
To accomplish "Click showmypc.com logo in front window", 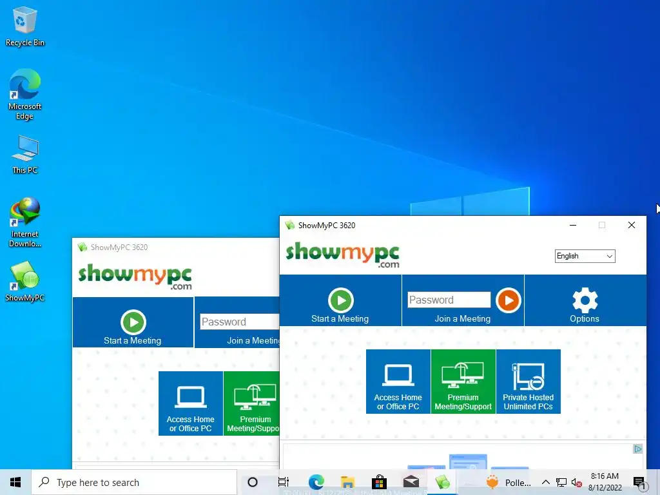I will click(x=343, y=254).
